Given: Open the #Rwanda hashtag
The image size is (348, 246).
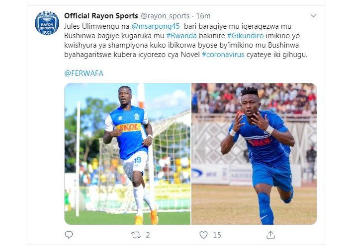Looking at the screenshot, I should tap(181, 36).
